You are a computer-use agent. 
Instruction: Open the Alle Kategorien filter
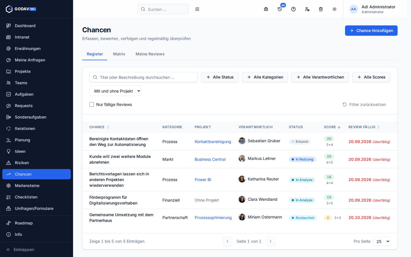click(x=265, y=77)
